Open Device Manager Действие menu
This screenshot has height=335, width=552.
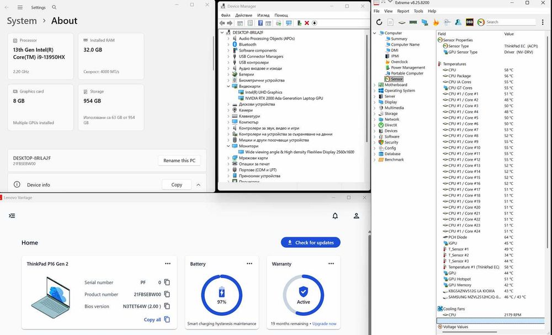click(243, 15)
